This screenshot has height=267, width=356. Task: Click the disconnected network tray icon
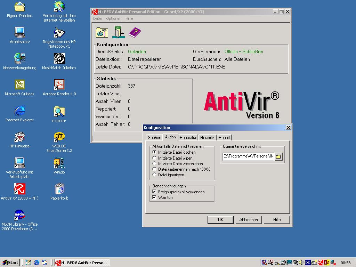click(333, 262)
